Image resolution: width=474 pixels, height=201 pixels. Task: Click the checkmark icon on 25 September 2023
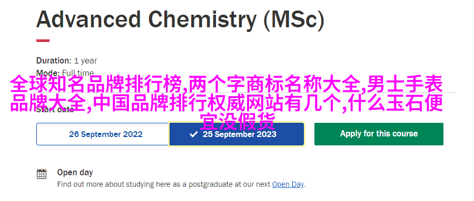click(194, 134)
